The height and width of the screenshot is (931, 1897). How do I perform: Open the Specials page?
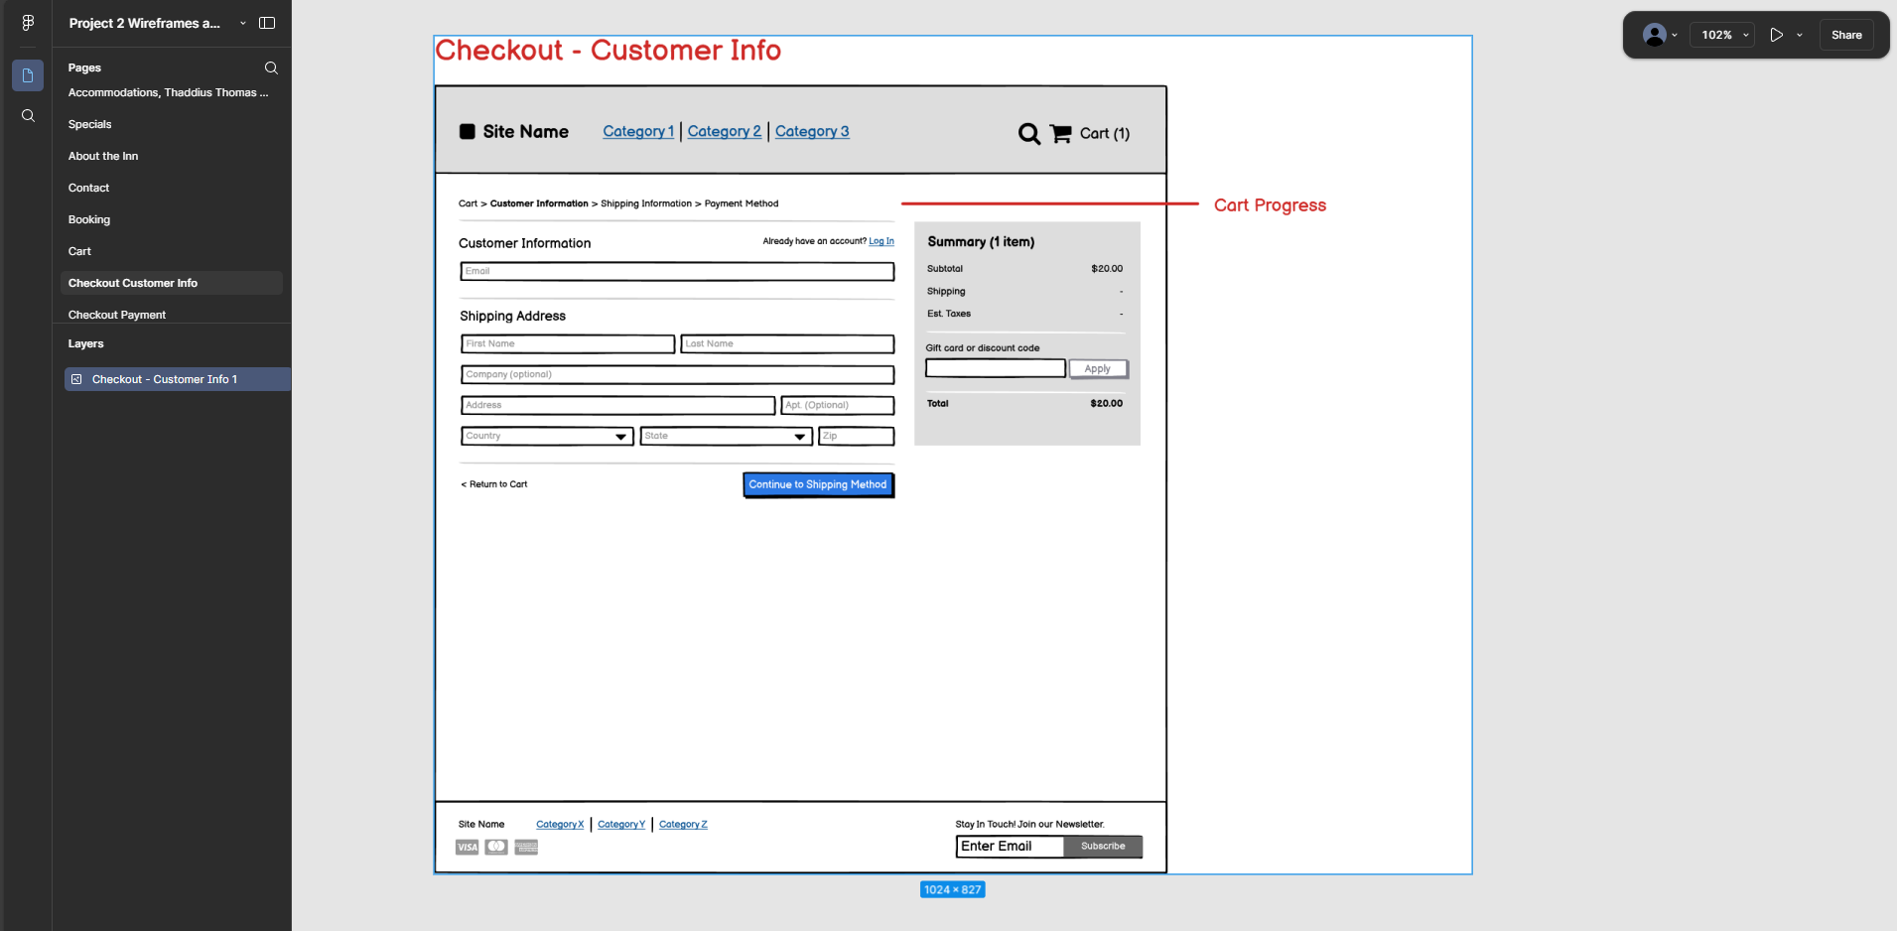(90, 124)
